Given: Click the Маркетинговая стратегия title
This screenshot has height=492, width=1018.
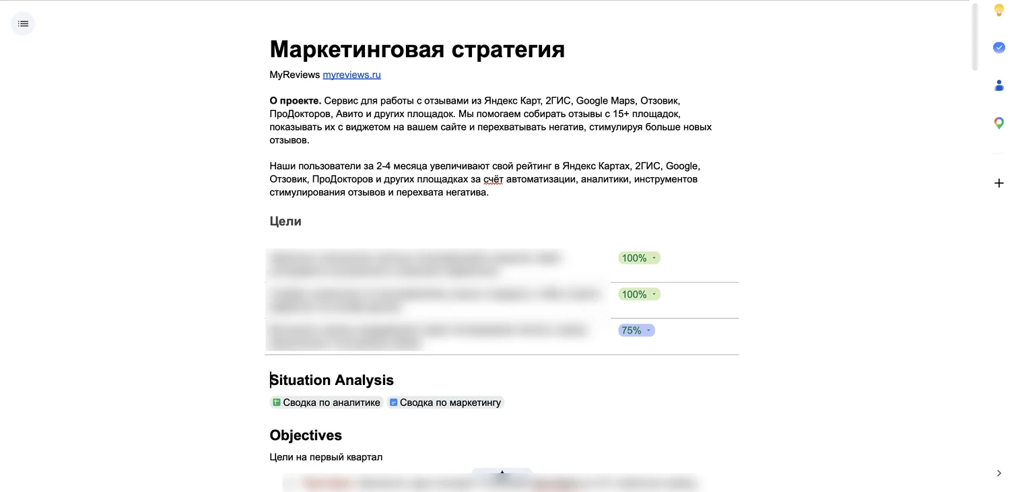Looking at the screenshot, I should pyautogui.click(x=417, y=49).
